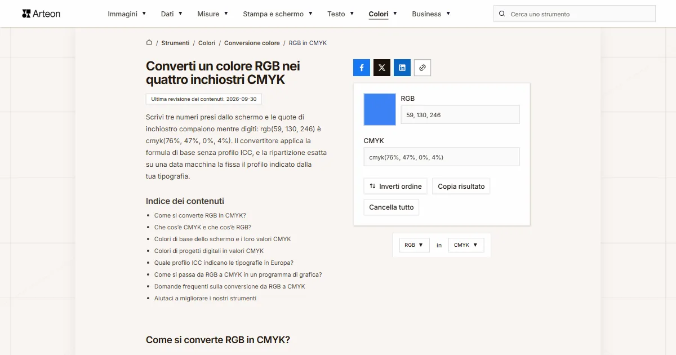Jump to Colori di progetti digitali section
The image size is (676, 355).
click(x=209, y=251)
